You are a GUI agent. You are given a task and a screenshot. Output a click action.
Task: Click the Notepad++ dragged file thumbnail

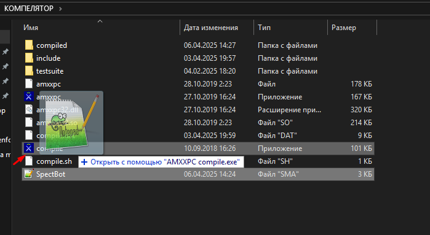71,123
